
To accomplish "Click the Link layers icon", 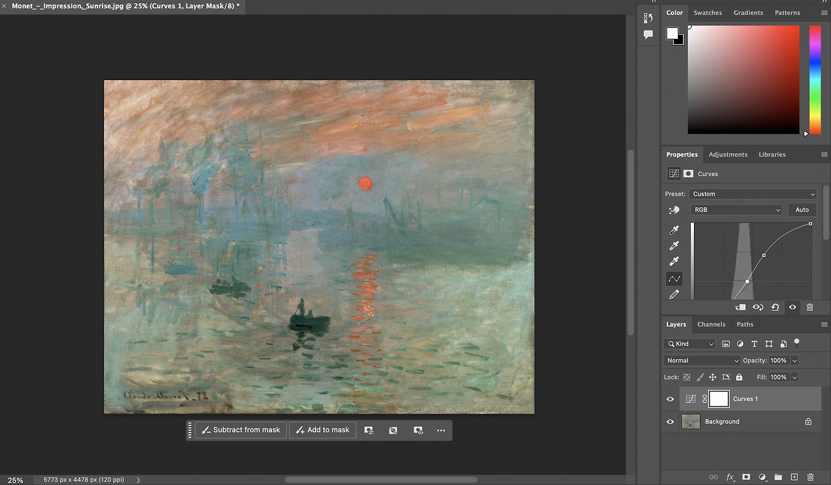I will (713, 477).
